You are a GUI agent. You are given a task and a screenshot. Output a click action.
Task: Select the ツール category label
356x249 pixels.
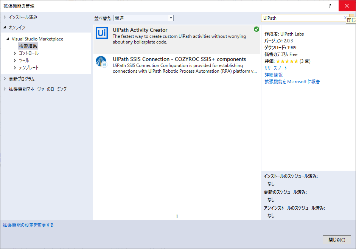click(24, 61)
